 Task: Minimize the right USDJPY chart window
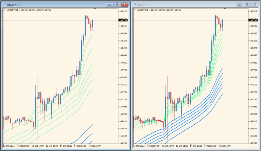(x=240, y=4)
